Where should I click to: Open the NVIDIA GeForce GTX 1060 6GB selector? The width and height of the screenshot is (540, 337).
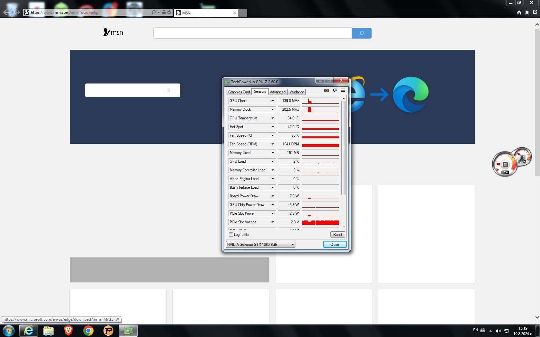(260, 245)
